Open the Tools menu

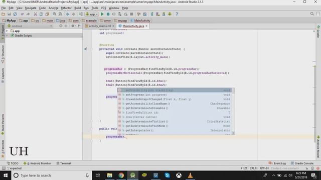95,8
